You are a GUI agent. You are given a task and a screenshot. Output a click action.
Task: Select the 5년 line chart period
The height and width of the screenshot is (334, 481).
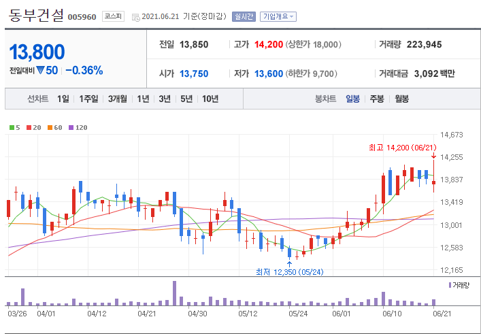pos(186,99)
